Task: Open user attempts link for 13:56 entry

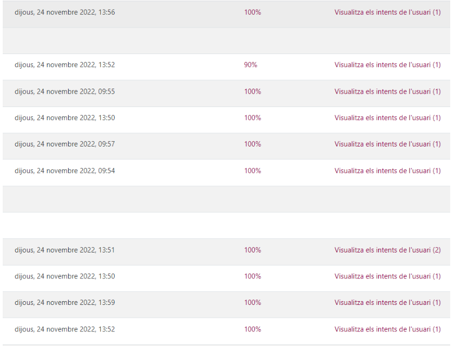Action: pyautogui.click(x=387, y=12)
